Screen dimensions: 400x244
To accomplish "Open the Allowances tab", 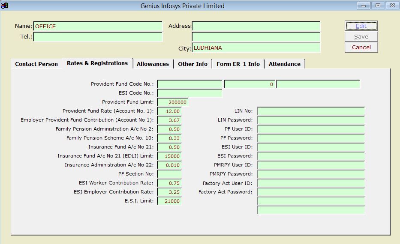I will (153, 64).
